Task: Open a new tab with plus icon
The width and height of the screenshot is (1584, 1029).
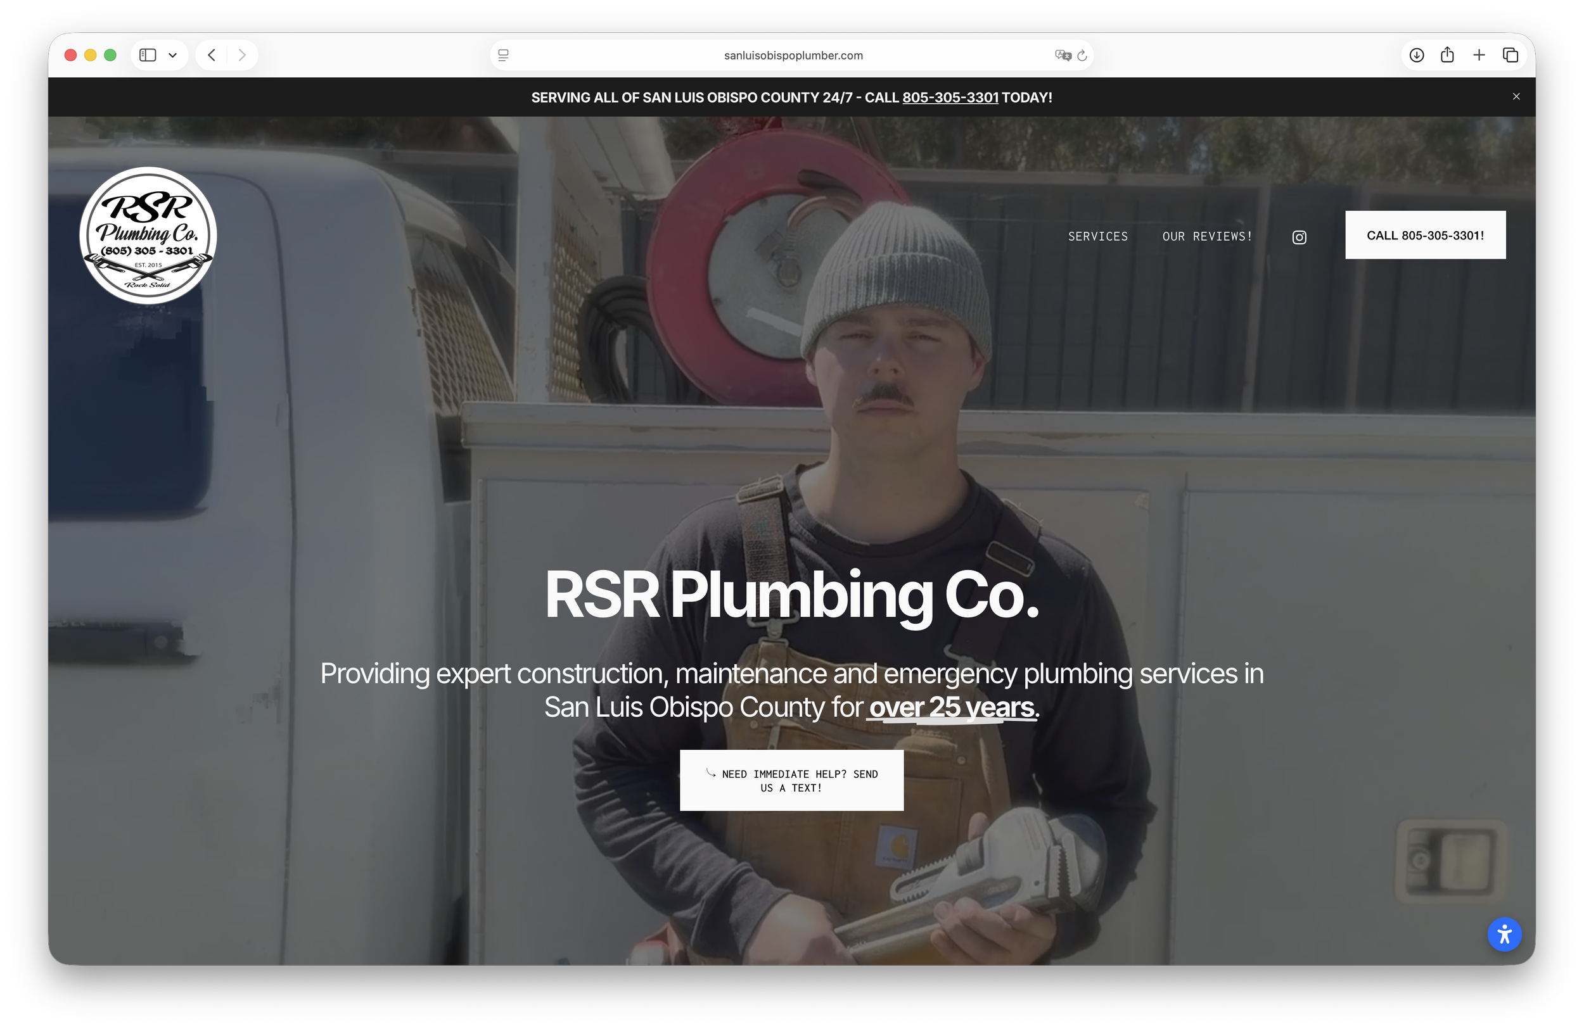Action: [x=1479, y=55]
